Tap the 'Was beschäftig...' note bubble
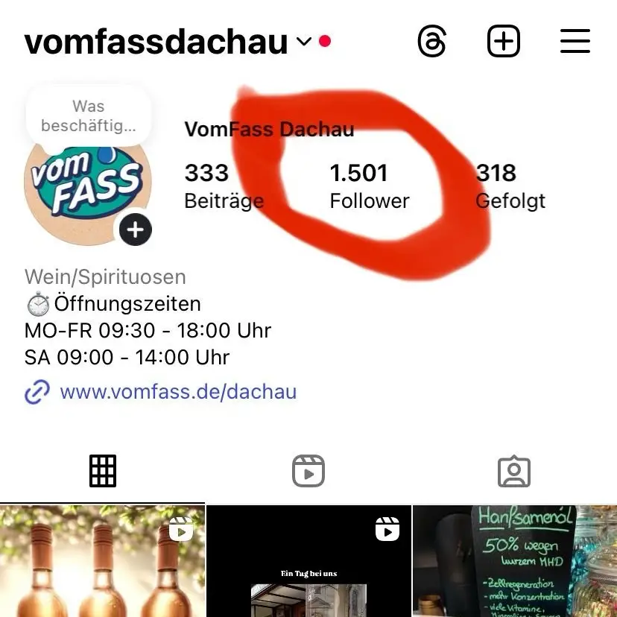This screenshot has width=617, height=617. [89, 116]
